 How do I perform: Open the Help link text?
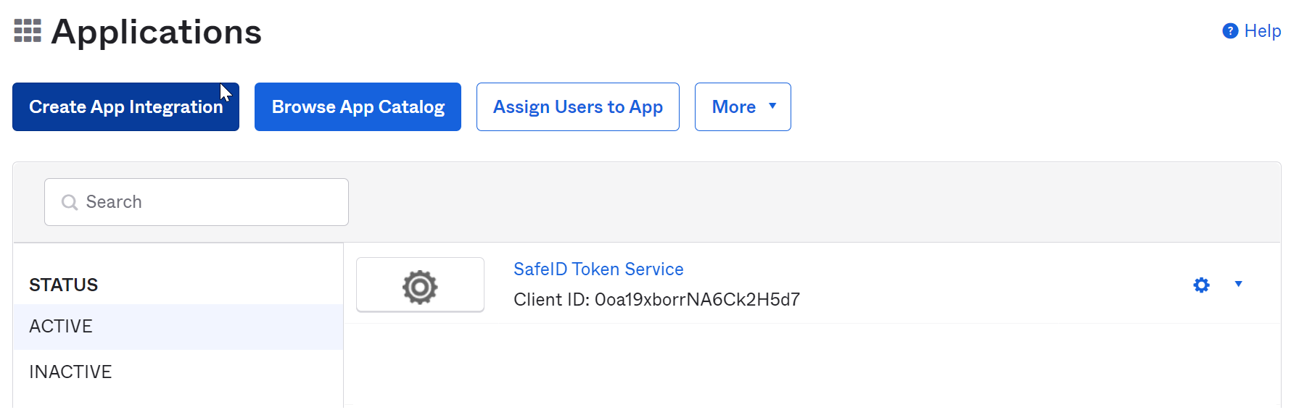[x=1262, y=31]
